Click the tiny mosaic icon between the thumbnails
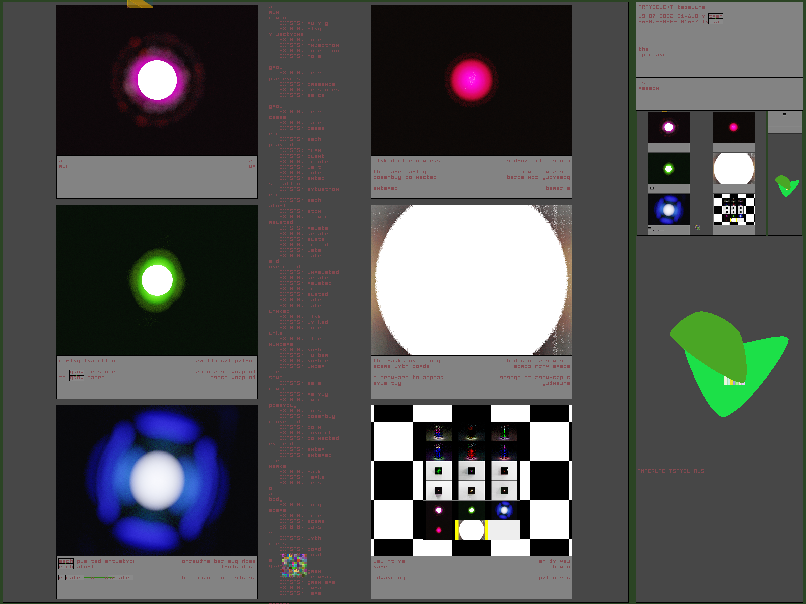Screen dimensions: 806x604 [697, 228]
